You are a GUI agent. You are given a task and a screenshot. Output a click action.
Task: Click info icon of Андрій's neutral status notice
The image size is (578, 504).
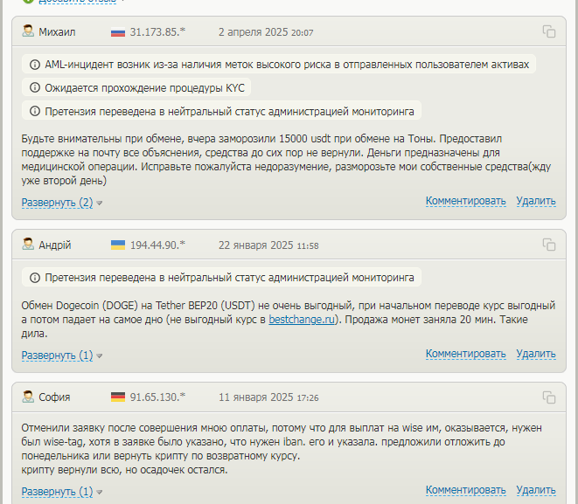[35, 278]
